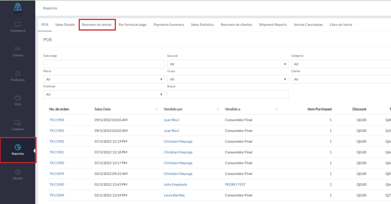Click the store logo at top left
The width and height of the screenshot is (391, 204).
point(18,7)
